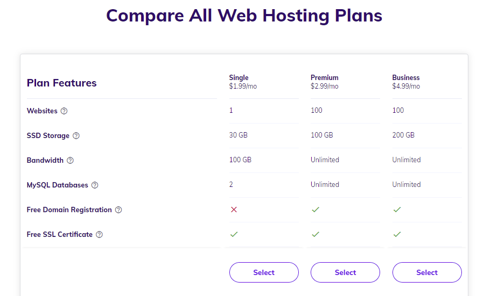Click the Single plan column header
This screenshot has width=491, height=296.
pos(243,82)
